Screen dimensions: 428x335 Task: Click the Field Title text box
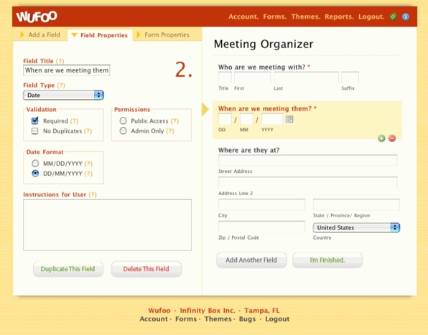67,70
